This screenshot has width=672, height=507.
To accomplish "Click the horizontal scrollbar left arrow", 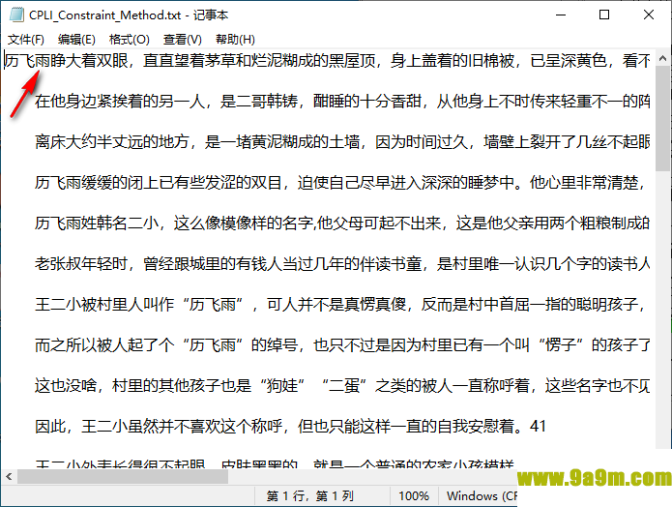I will point(9,476).
